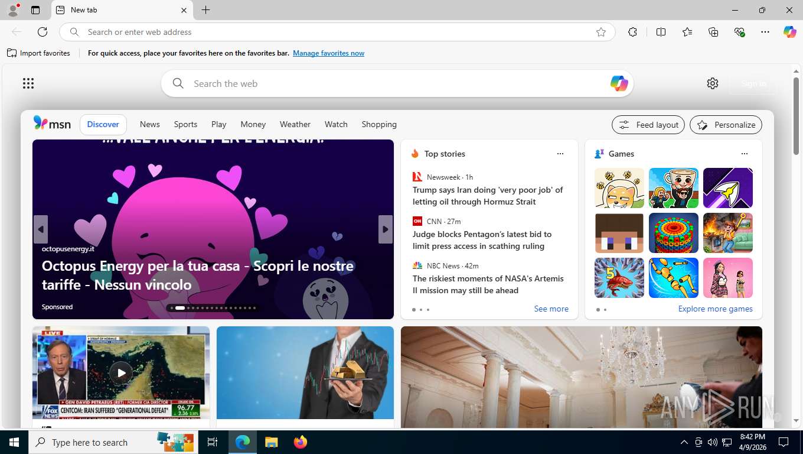Read Judge blocks Pentagon press story
Image resolution: width=803 pixels, height=454 pixels.
click(x=482, y=240)
